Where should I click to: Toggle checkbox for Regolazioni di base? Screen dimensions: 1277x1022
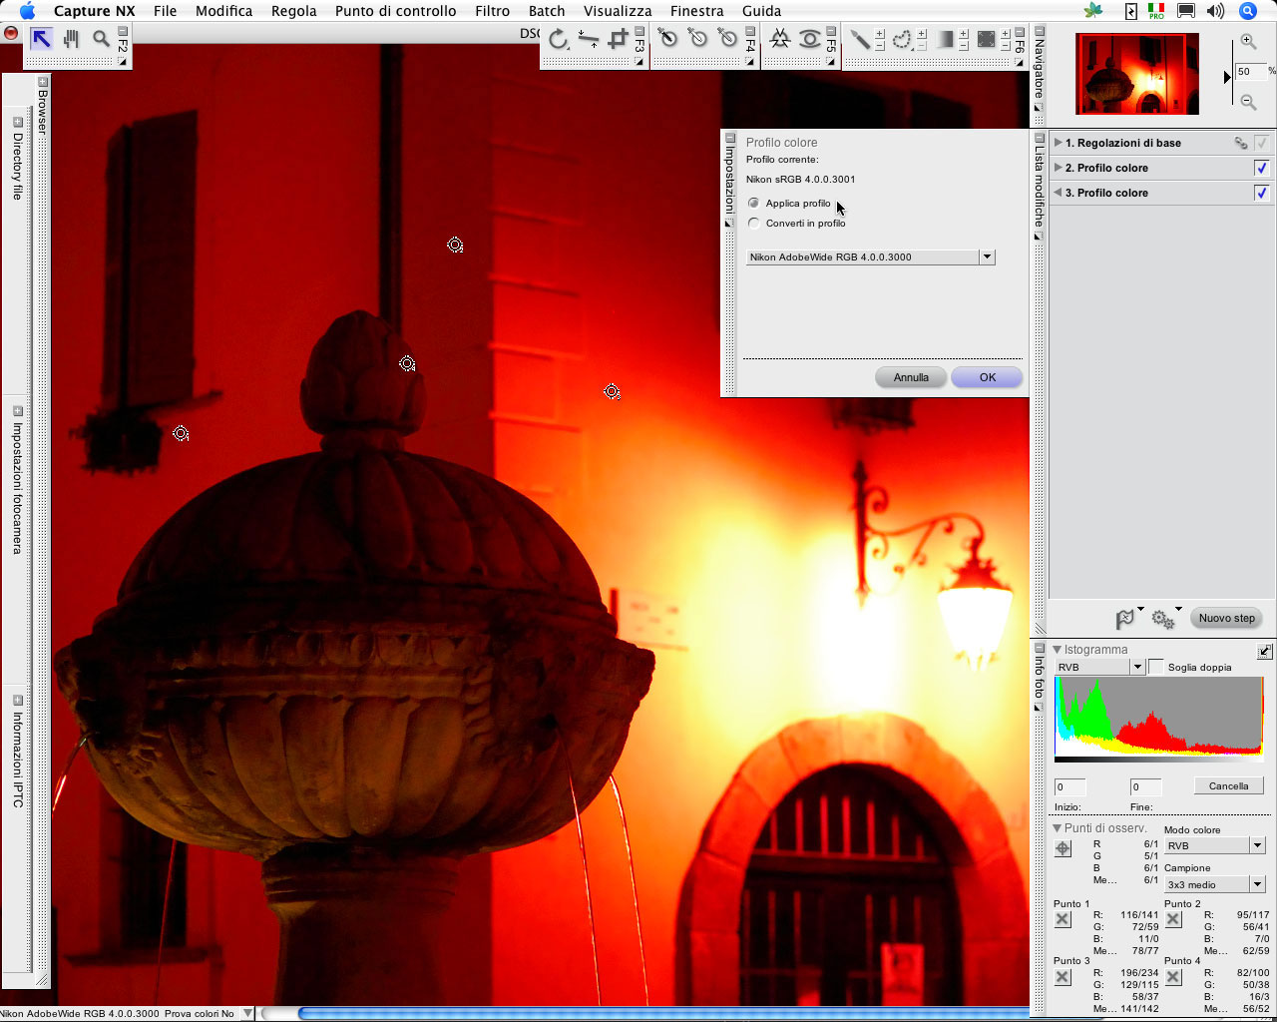pos(1261,143)
